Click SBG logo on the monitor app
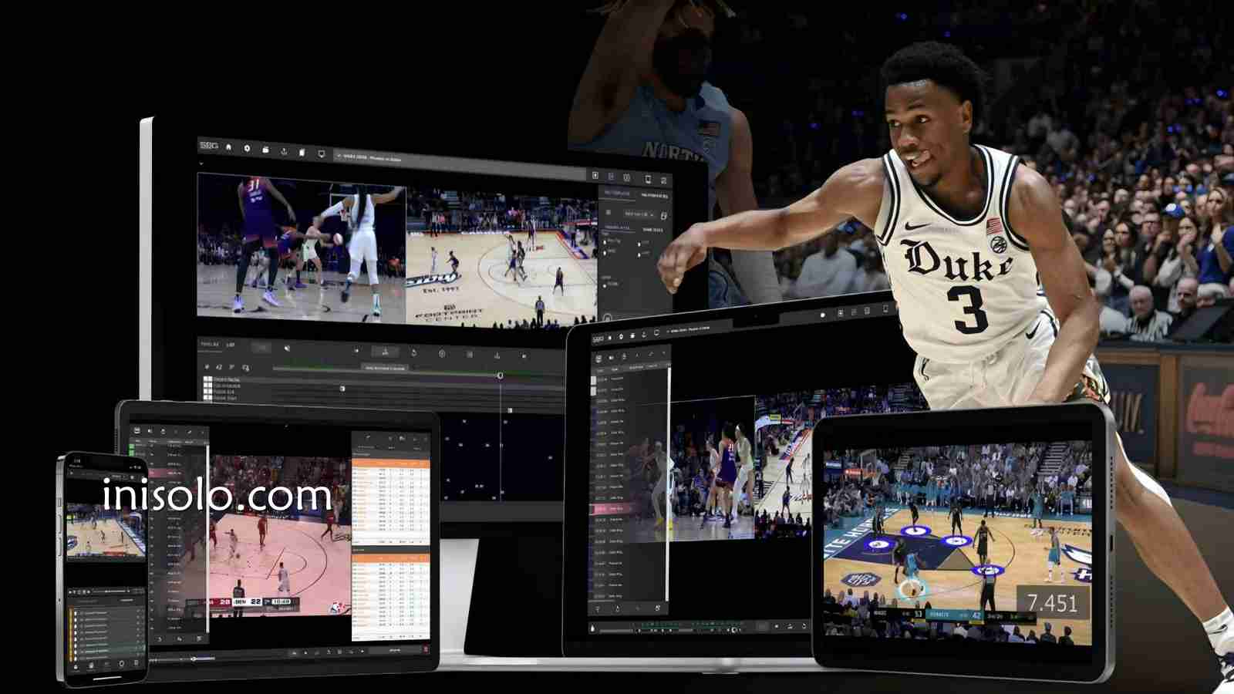 209,145
